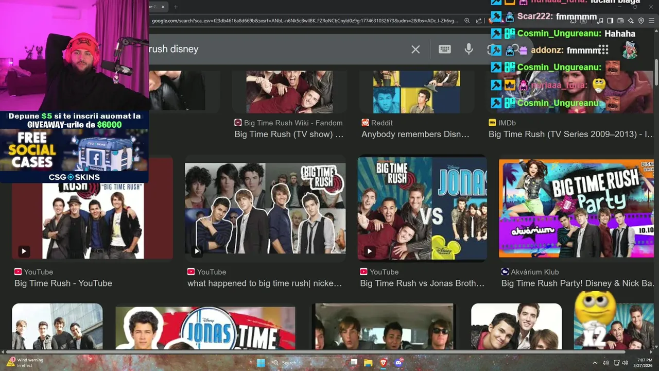Open the Brave extensions puzzle icon
Screen dimensions: 659x371
pos(573,21)
